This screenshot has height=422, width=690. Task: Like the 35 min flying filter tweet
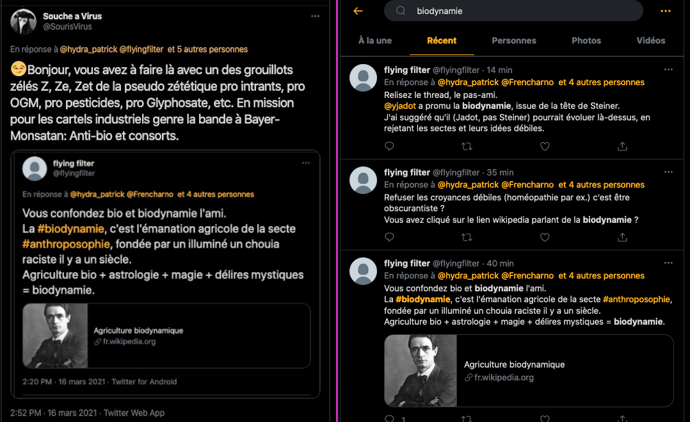point(545,237)
